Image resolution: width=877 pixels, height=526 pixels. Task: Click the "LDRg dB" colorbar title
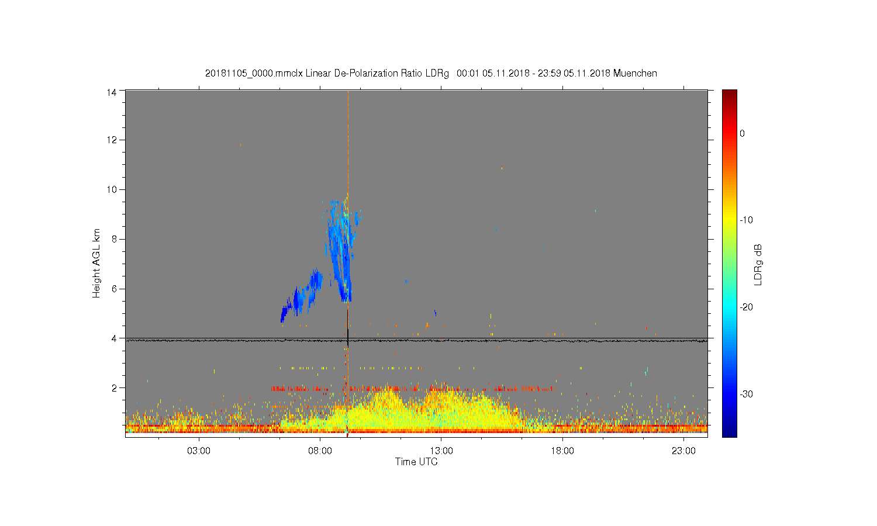(758, 264)
